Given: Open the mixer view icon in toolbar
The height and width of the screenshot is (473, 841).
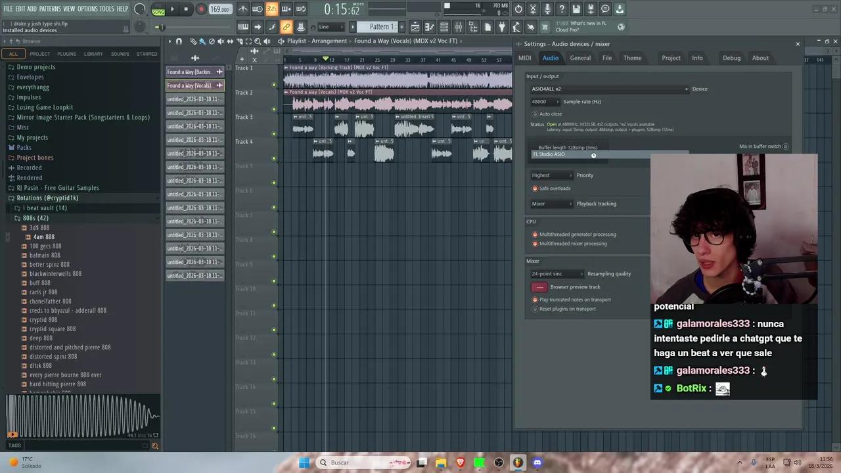Looking at the screenshot, I should [459, 27].
